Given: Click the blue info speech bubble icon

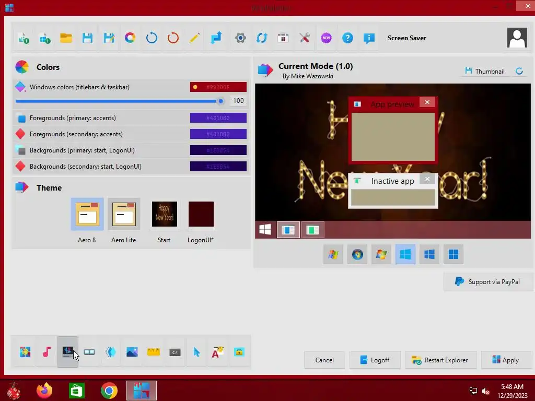Looking at the screenshot, I should click(x=369, y=38).
